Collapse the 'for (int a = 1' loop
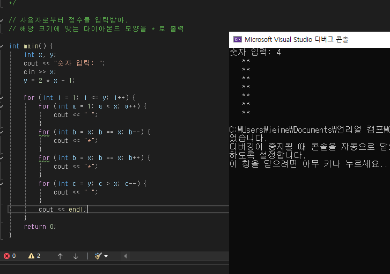 2,106
